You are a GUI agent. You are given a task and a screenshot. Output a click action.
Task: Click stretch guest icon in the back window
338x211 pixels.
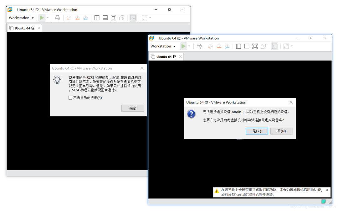(144, 18)
